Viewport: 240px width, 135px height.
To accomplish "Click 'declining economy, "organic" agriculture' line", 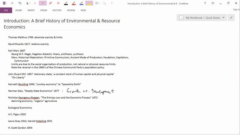I will (x=34, y=101).
